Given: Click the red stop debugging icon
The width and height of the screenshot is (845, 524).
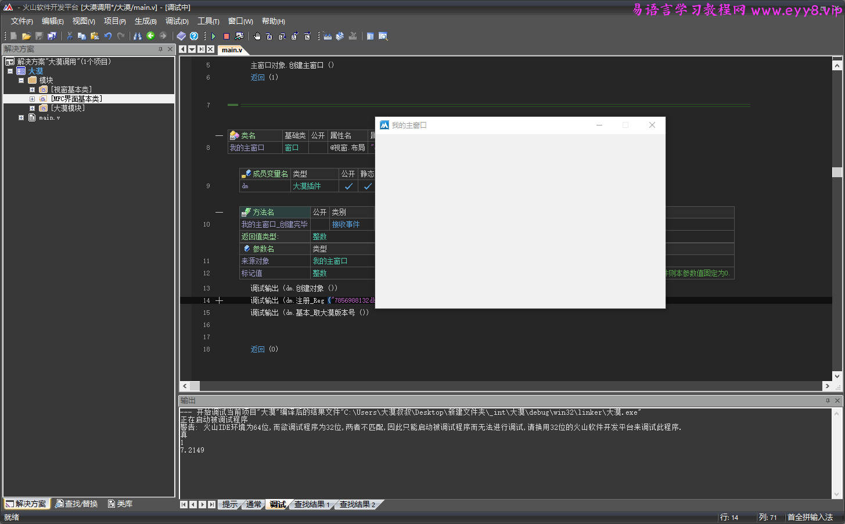Looking at the screenshot, I should [x=226, y=36].
